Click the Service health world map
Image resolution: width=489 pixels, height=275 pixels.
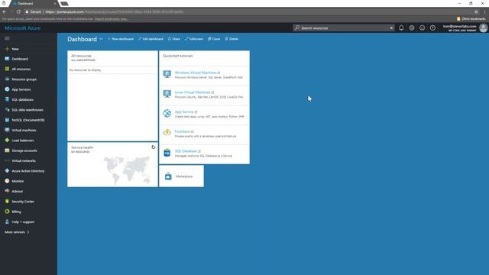[x=127, y=170]
